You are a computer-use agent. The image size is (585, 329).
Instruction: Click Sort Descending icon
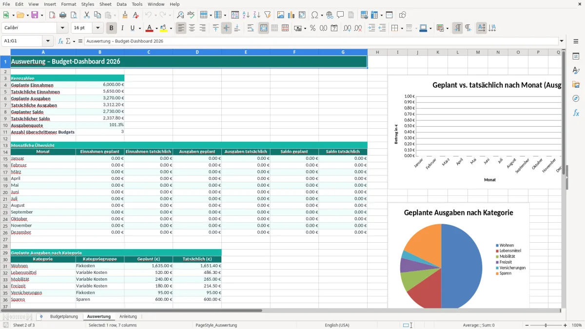tap(257, 15)
